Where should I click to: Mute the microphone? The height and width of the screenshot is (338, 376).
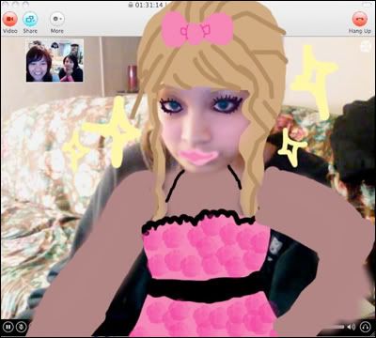coord(21,328)
